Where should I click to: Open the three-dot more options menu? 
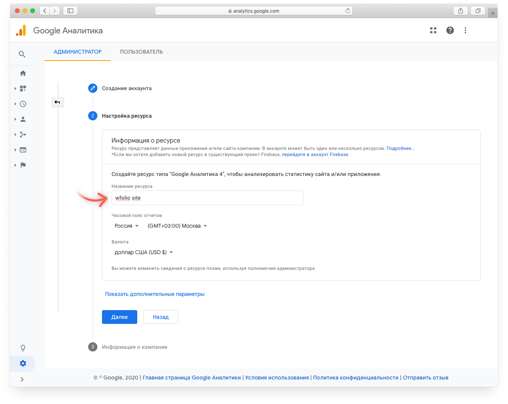pyautogui.click(x=465, y=30)
